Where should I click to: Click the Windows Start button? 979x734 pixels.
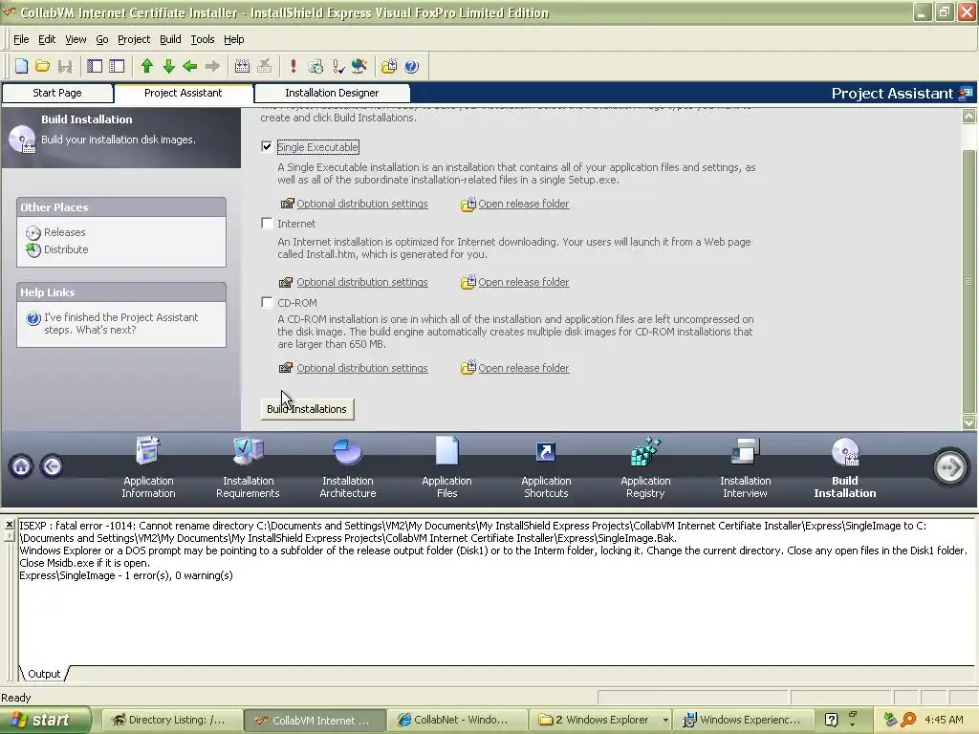tap(45, 720)
